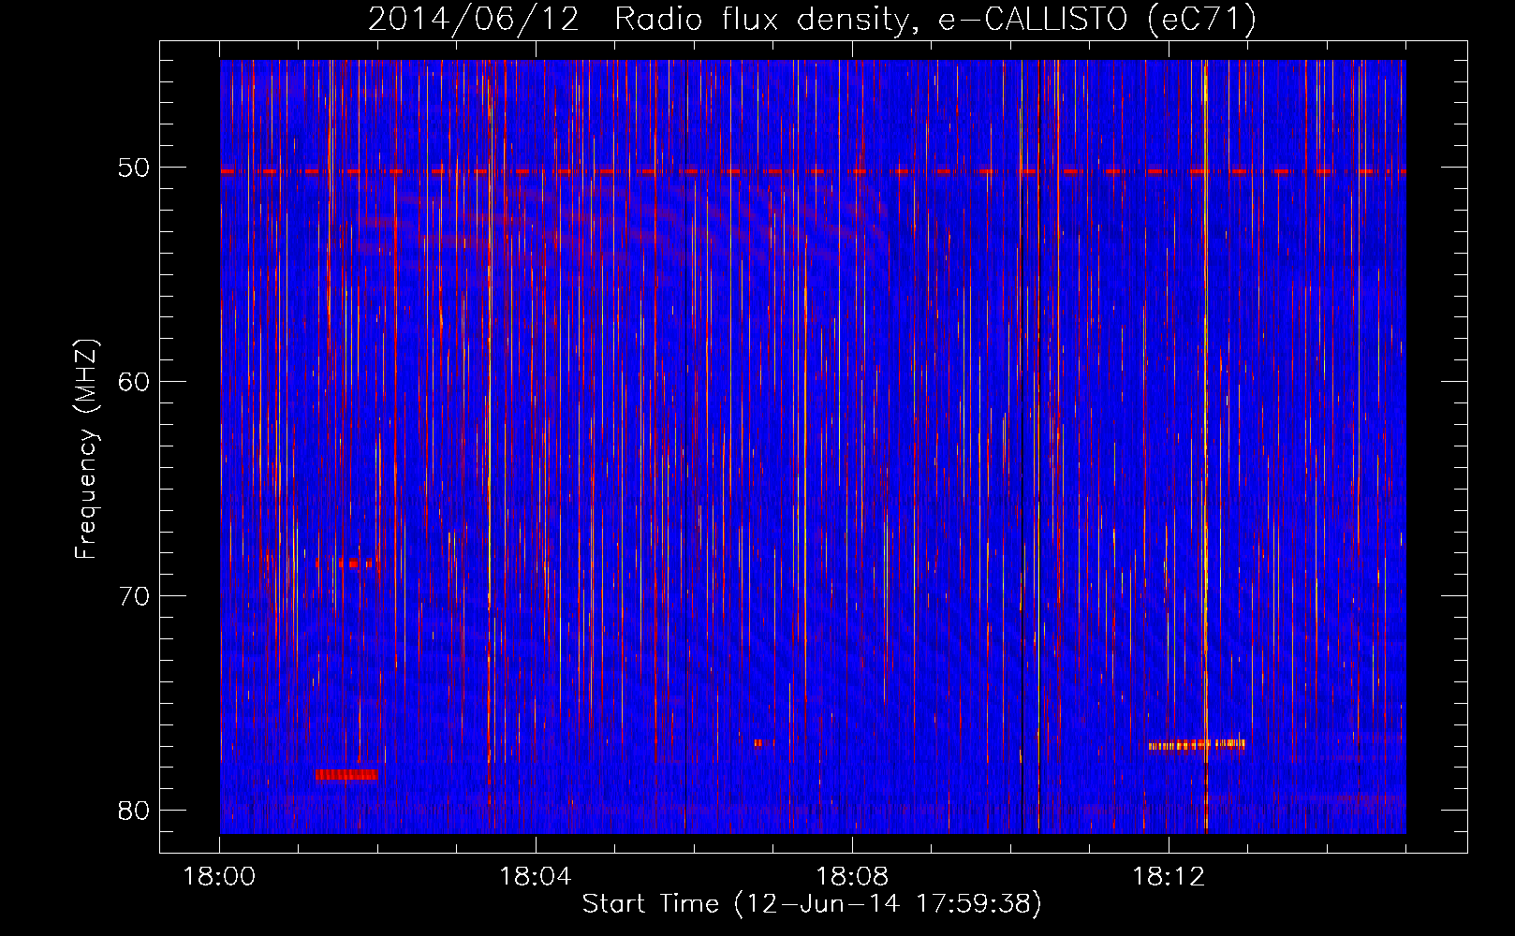Click the 80 frequency tick label

click(x=134, y=811)
